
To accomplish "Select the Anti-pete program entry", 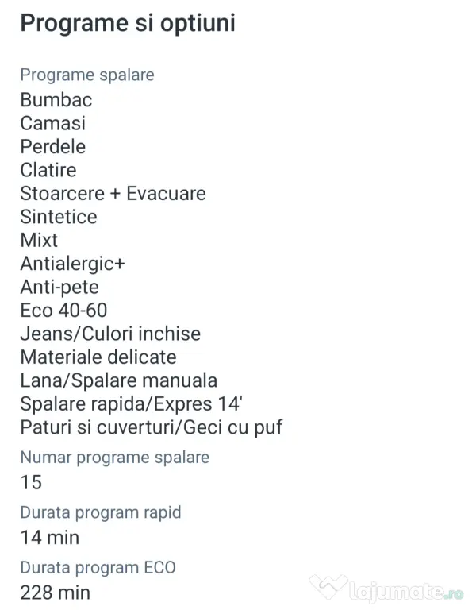I will (59, 287).
